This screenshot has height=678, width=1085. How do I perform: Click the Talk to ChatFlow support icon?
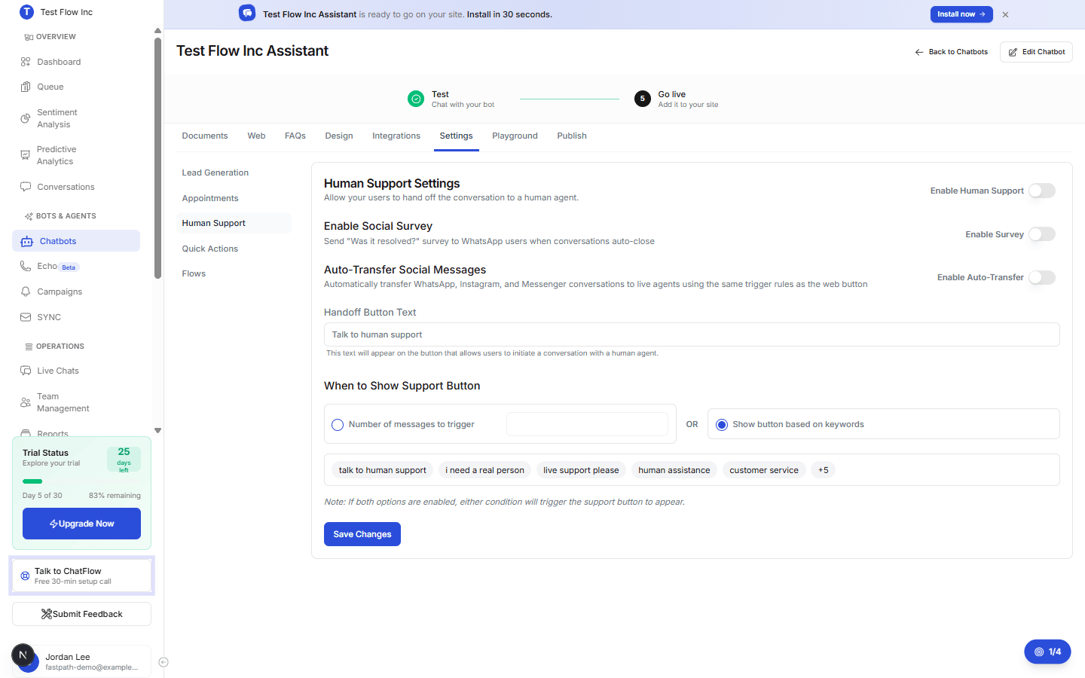25,576
